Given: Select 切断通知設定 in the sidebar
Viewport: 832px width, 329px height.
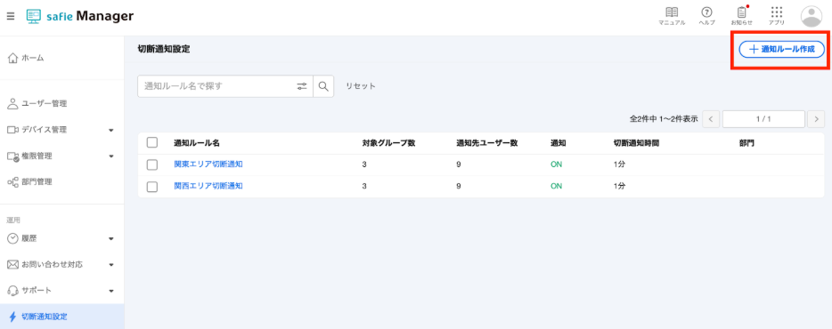Looking at the screenshot, I should click(x=62, y=317).
